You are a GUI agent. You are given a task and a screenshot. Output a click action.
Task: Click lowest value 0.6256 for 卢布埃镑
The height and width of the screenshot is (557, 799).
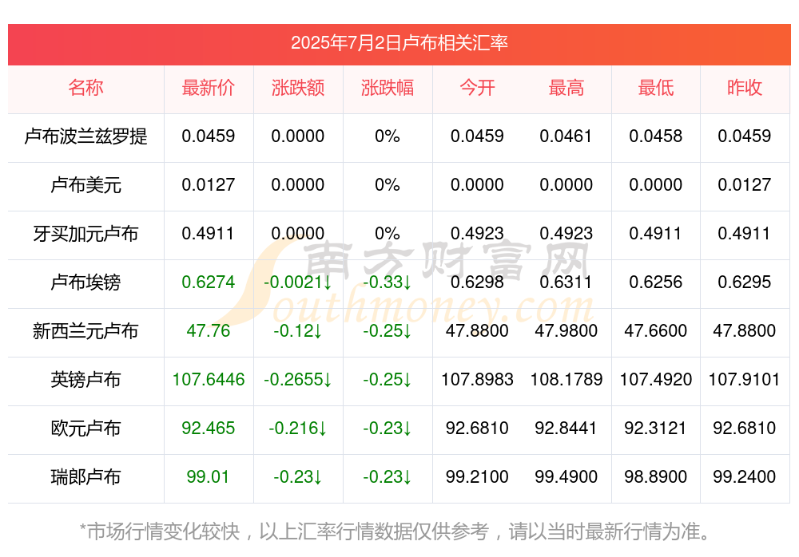click(x=656, y=282)
